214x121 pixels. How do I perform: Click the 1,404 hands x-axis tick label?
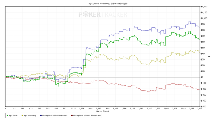pyautogui.click(x=90, y=109)
